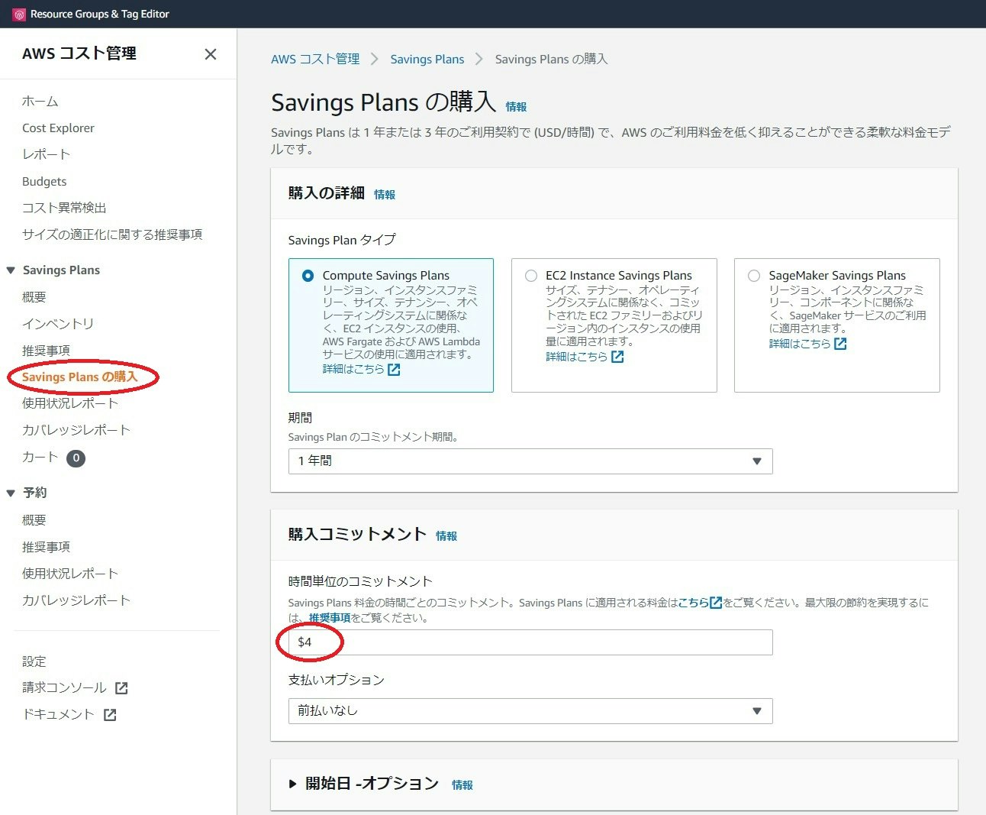
Task: Click external link icon next to こちら
Action: (715, 603)
